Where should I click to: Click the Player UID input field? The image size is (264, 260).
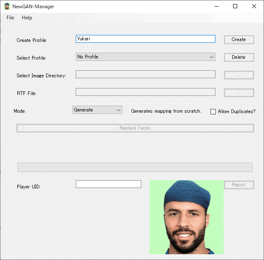[108, 184]
